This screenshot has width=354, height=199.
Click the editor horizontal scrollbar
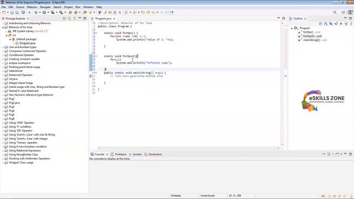click(x=189, y=148)
